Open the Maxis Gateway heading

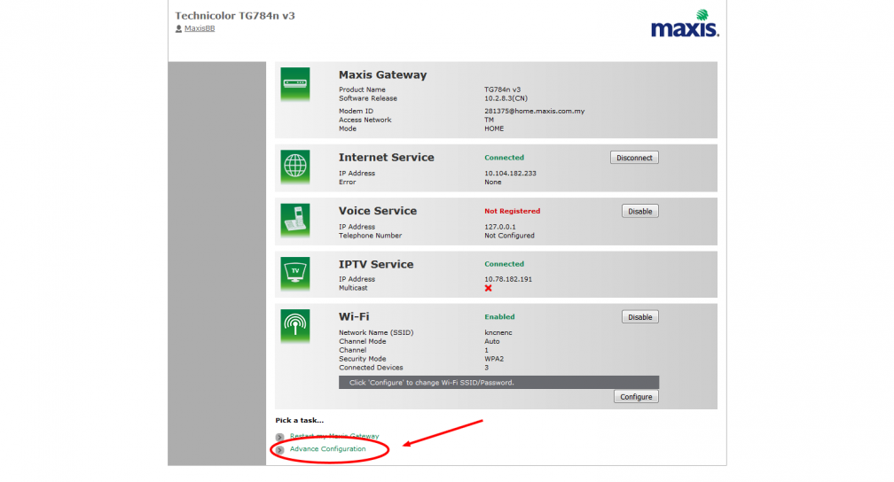click(382, 74)
